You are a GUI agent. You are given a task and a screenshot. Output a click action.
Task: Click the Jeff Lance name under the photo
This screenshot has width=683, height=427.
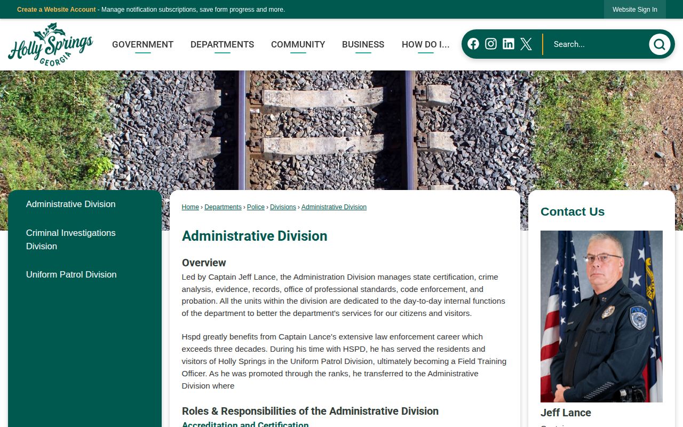pos(566,413)
